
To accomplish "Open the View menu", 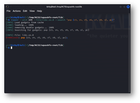I will coord(32,11).
